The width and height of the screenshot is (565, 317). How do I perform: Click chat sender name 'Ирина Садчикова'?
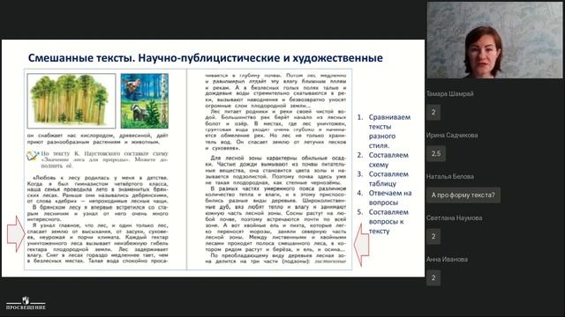pos(452,135)
